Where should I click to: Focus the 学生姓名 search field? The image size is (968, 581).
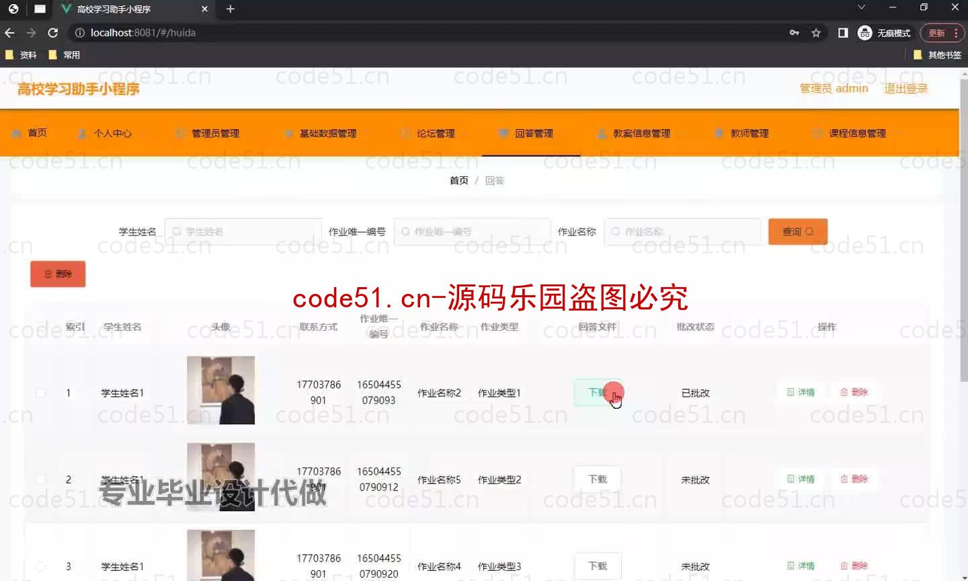(243, 231)
